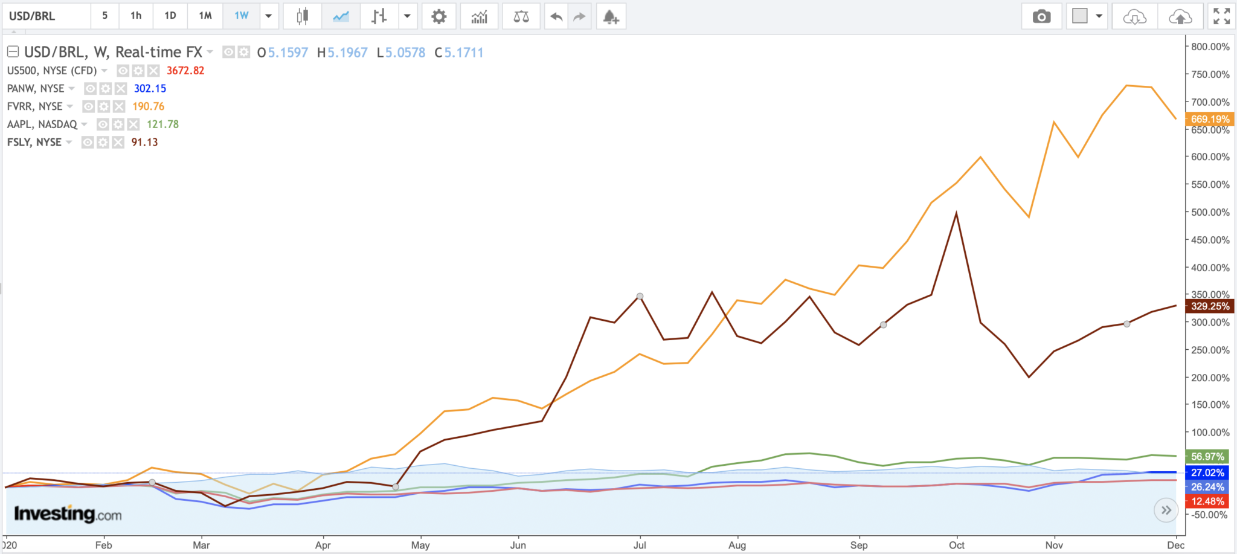Save chart layout to cloud
The image size is (1237, 554).
[x=1180, y=16]
